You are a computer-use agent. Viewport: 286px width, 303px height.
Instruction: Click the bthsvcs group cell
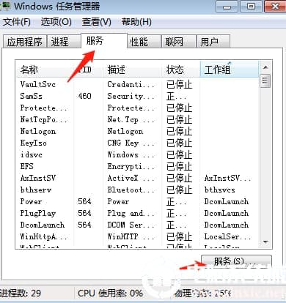tap(219, 190)
